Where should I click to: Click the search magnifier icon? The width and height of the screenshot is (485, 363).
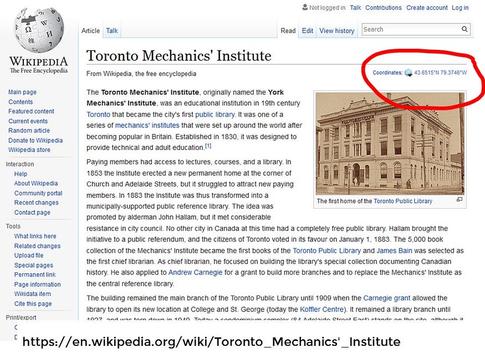tap(464, 29)
